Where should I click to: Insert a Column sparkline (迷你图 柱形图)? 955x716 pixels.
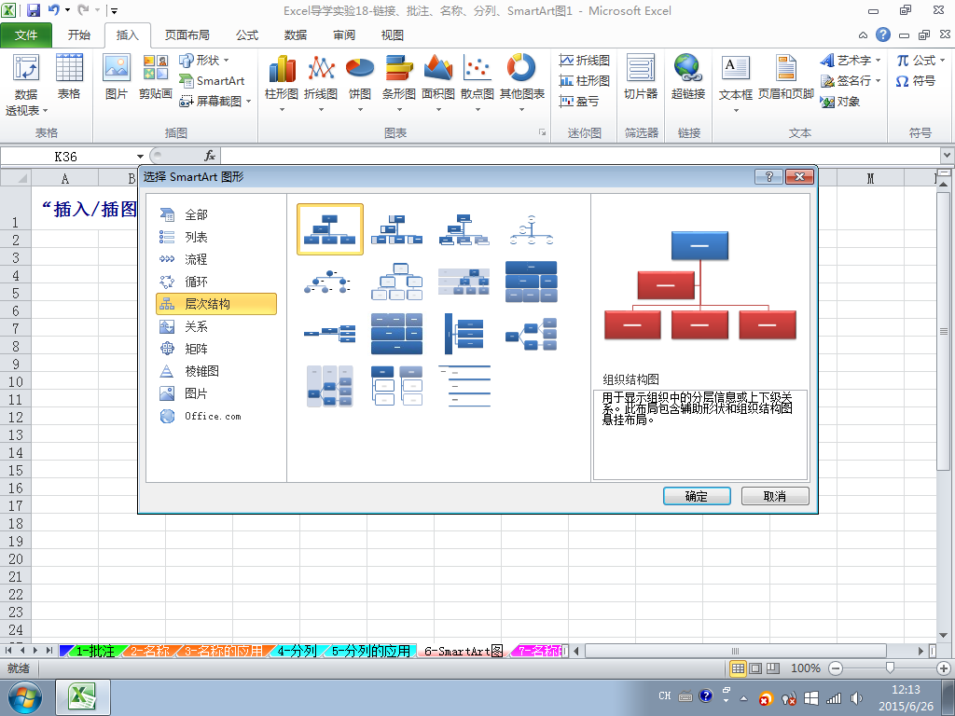point(585,80)
